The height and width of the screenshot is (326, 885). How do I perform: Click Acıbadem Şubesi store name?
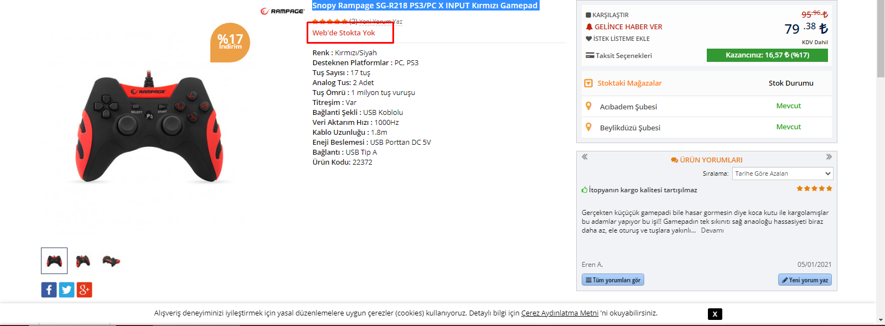tap(628, 107)
